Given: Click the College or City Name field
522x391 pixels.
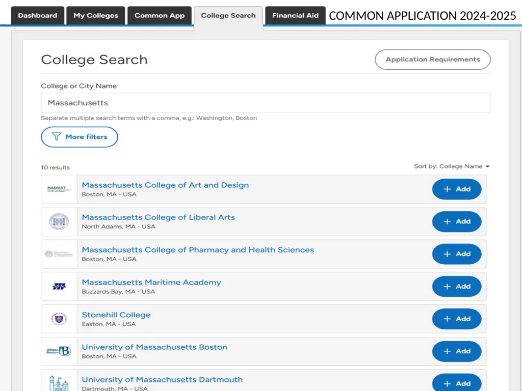Looking at the screenshot, I should coord(266,103).
